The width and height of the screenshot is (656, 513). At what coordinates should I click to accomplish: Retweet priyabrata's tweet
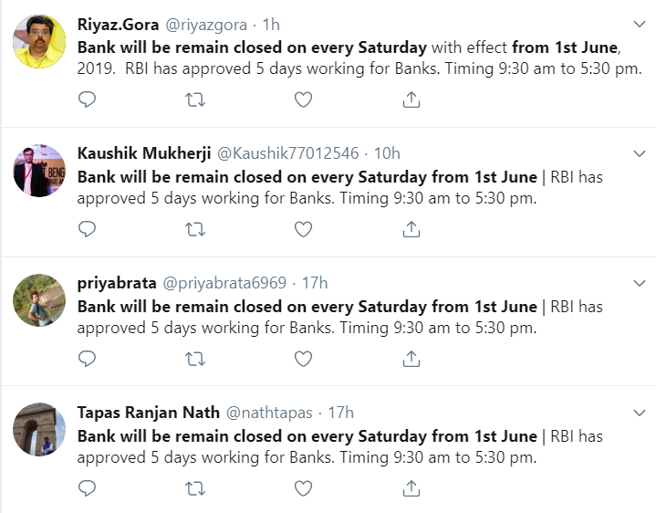tap(195, 359)
